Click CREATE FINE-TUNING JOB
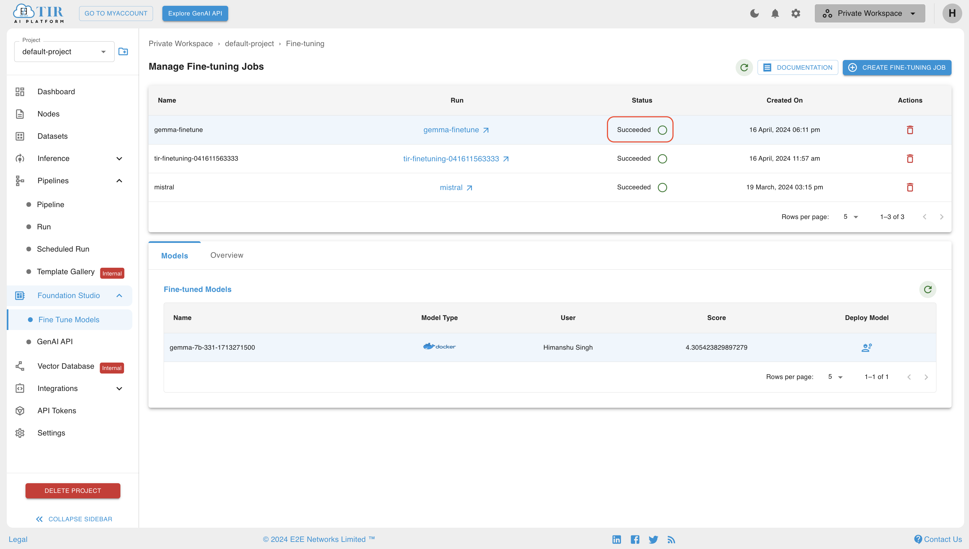969x549 pixels. click(x=897, y=67)
